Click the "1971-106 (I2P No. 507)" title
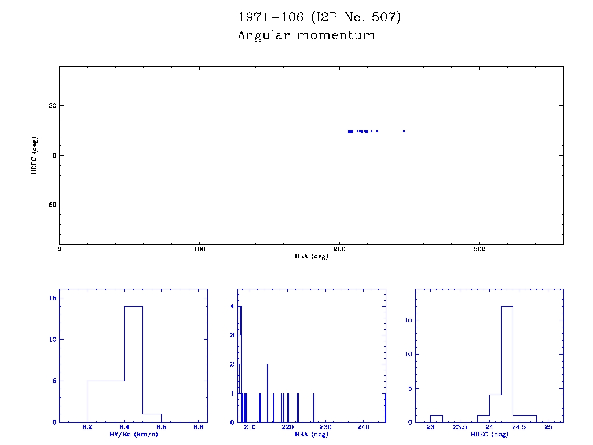 pyautogui.click(x=319, y=17)
